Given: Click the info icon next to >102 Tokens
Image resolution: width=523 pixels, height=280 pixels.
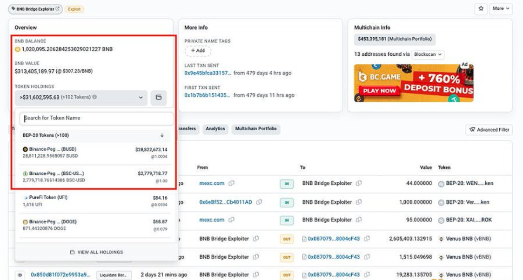Looking at the screenshot, I should point(94,97).
